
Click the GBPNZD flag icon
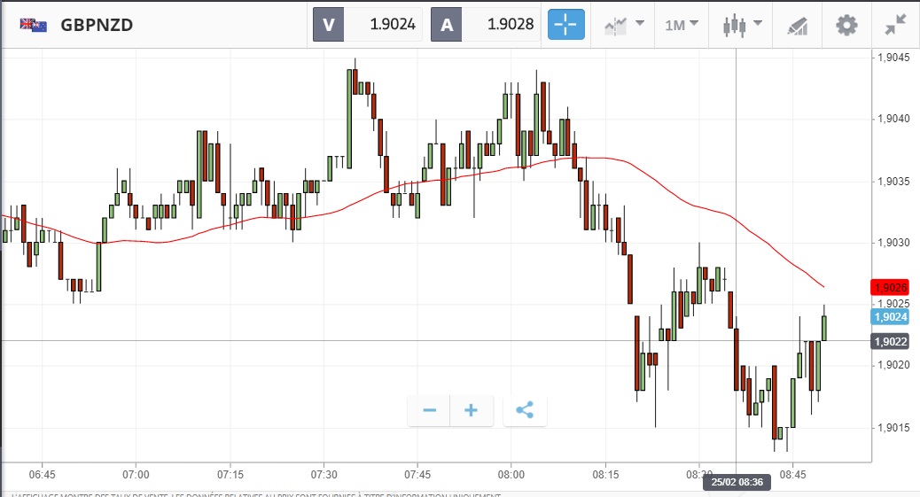(x=34, y=25)
